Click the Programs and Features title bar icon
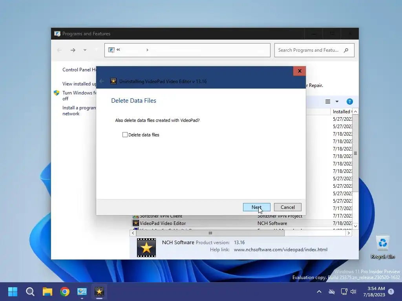 click(57, 34)
